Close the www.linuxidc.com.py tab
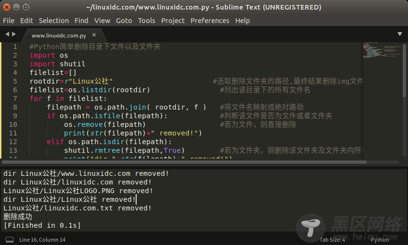 click(x=94, y=35)
